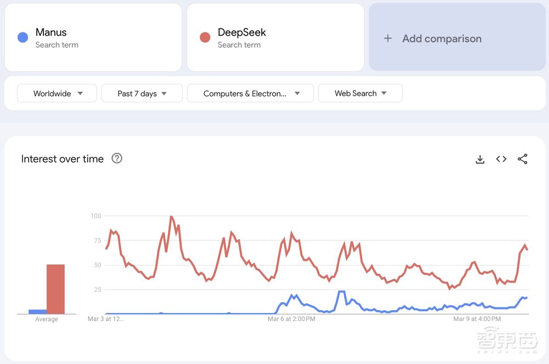Open the help tooltip next to Interest over time
This screenshot has height=364, width=549.
click(x=117, y=158)
